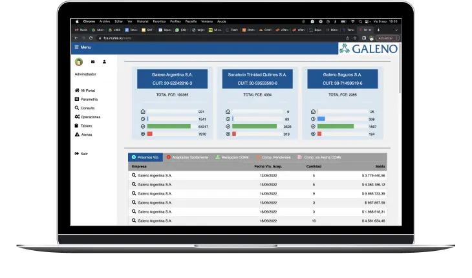Image resolution: width=472 pixels, height=278 pixels.
Task: Open the Historial menu in menu bar
Action: tap(143, 21)
